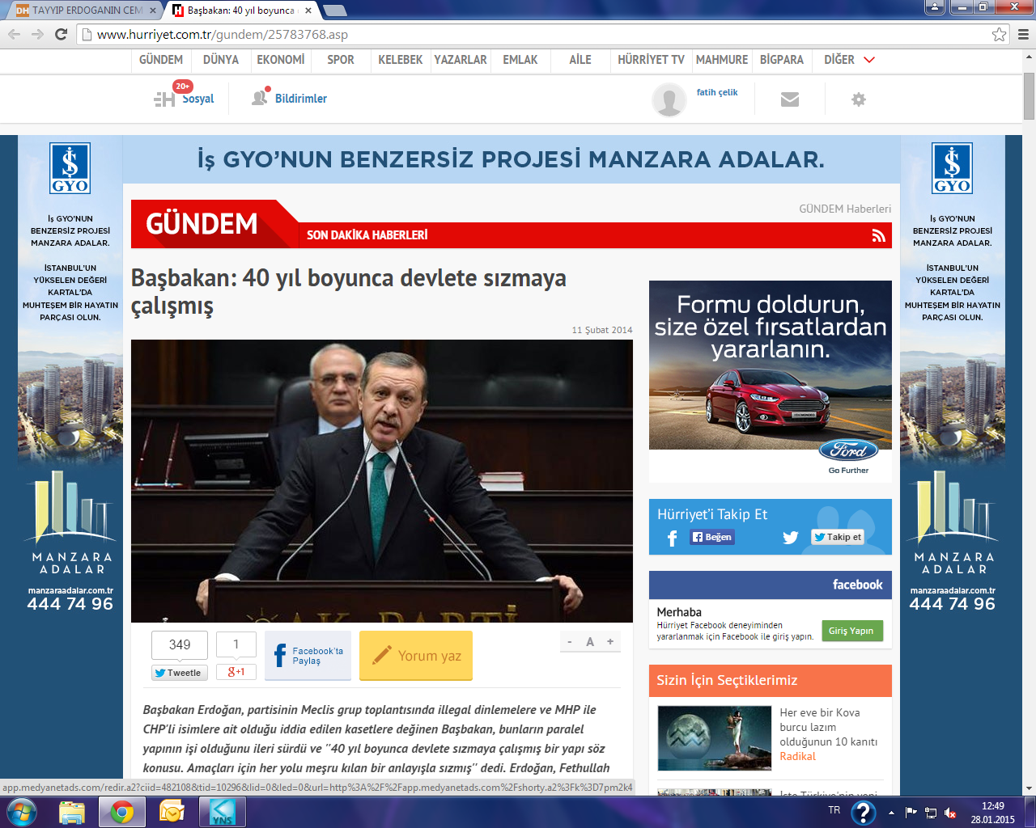Open the YAZARLAR menu item
Image resolution: width=1036 pixels, height=828 pixels.
point(461,60)
